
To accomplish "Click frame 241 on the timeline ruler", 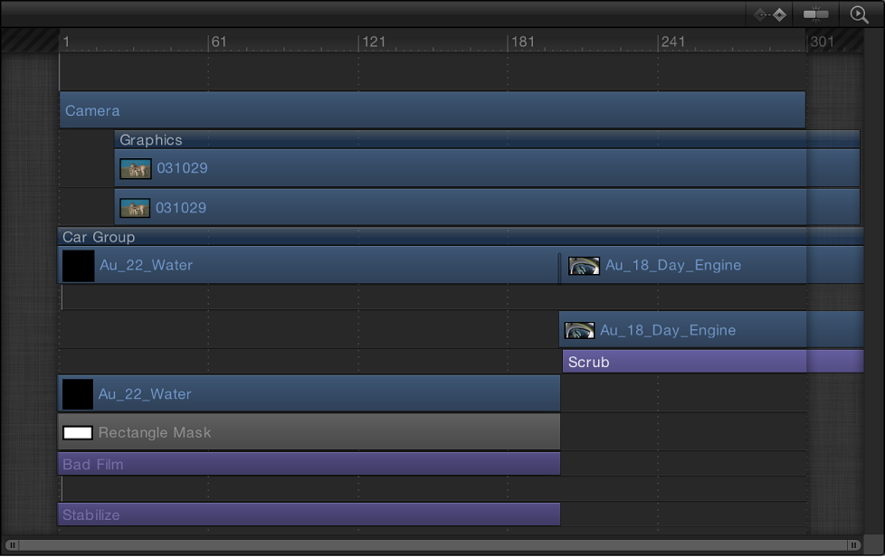I will click(x=660, y=42).
